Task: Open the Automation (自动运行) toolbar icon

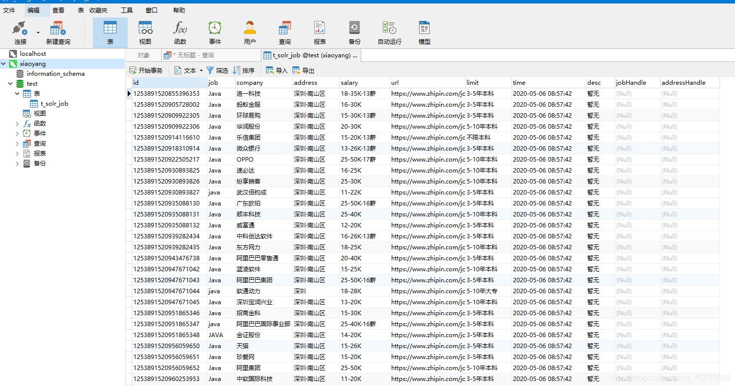Action: pyautogui.click(x=389, y=28)
